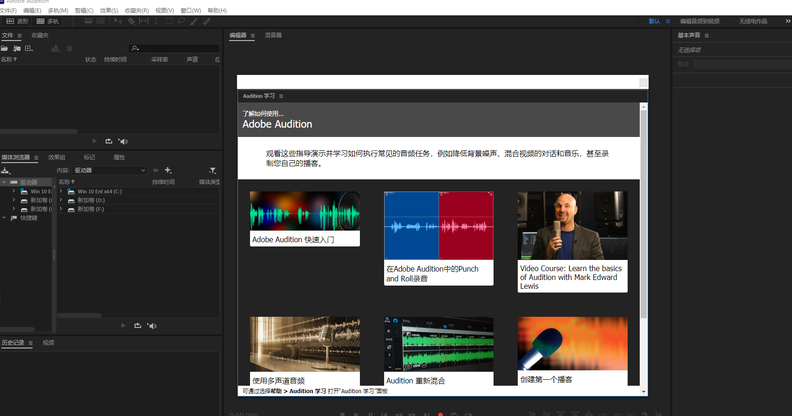Open the 历史记录 panel hamburger menu
792x416 pixels.
31,343
